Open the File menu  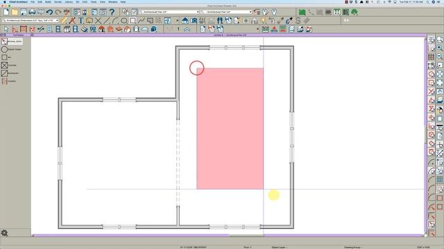click(x=33, y=2)
